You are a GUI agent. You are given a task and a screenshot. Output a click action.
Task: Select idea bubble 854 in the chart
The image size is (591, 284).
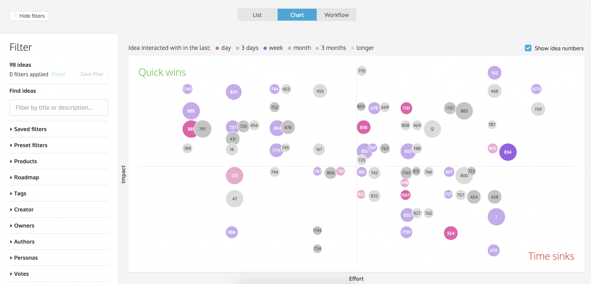508,152
